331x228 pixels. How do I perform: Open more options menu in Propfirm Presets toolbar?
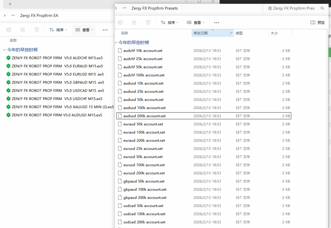coord(217,23)
